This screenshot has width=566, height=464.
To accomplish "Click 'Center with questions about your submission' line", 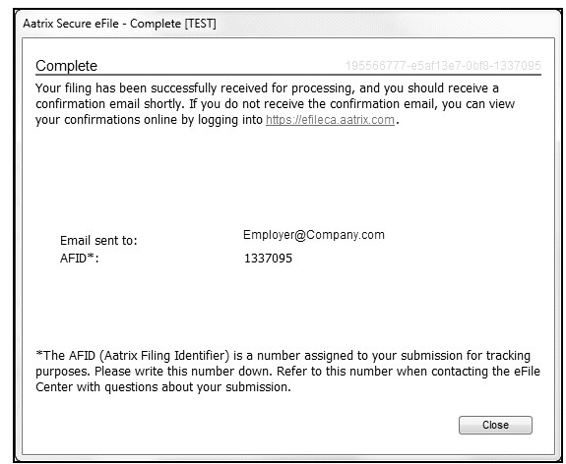I will tap(163, 387).
